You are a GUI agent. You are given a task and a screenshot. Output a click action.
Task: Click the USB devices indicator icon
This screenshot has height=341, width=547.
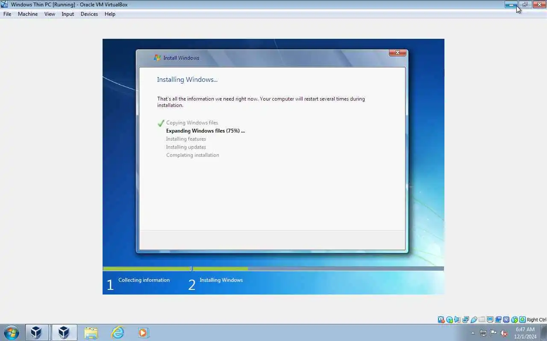coord(473,320)
